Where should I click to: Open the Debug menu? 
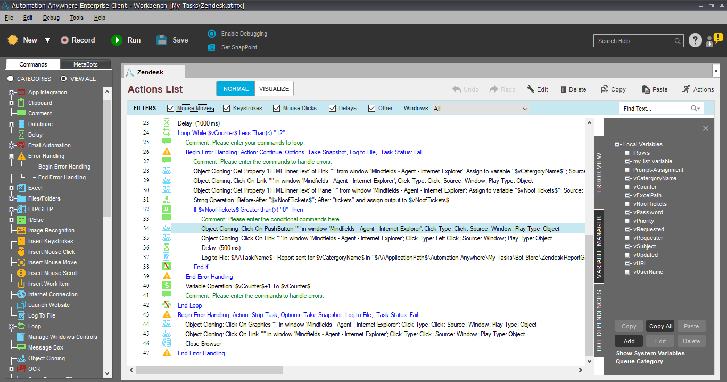51,18
